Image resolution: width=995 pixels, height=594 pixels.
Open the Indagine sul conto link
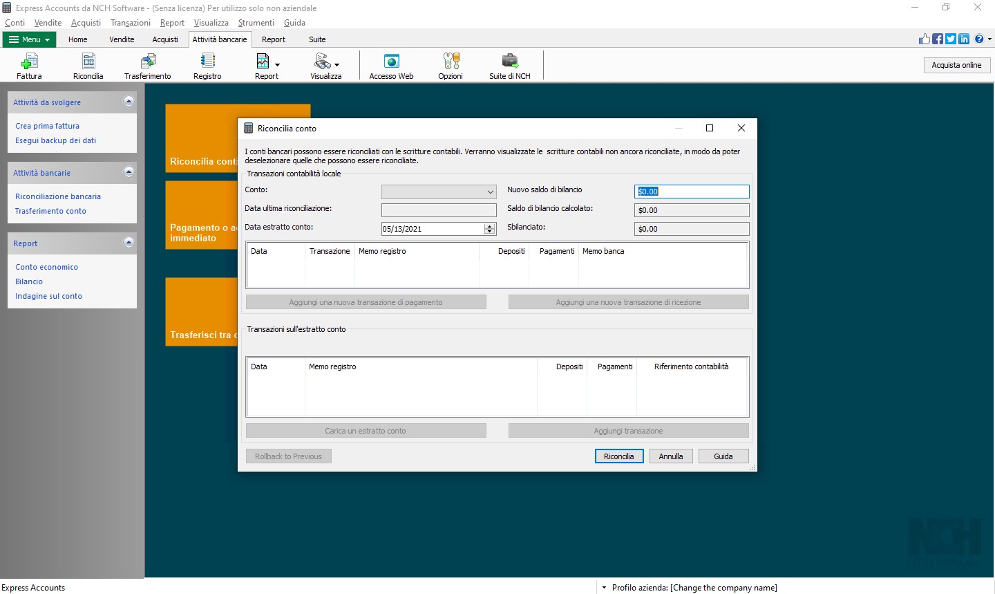pos(49,296)
